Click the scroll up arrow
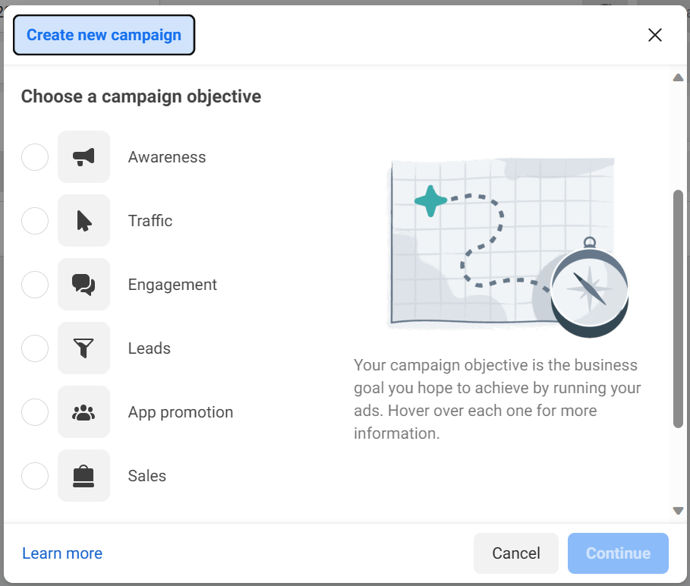 pyautogui.click(x=679, y=77)
